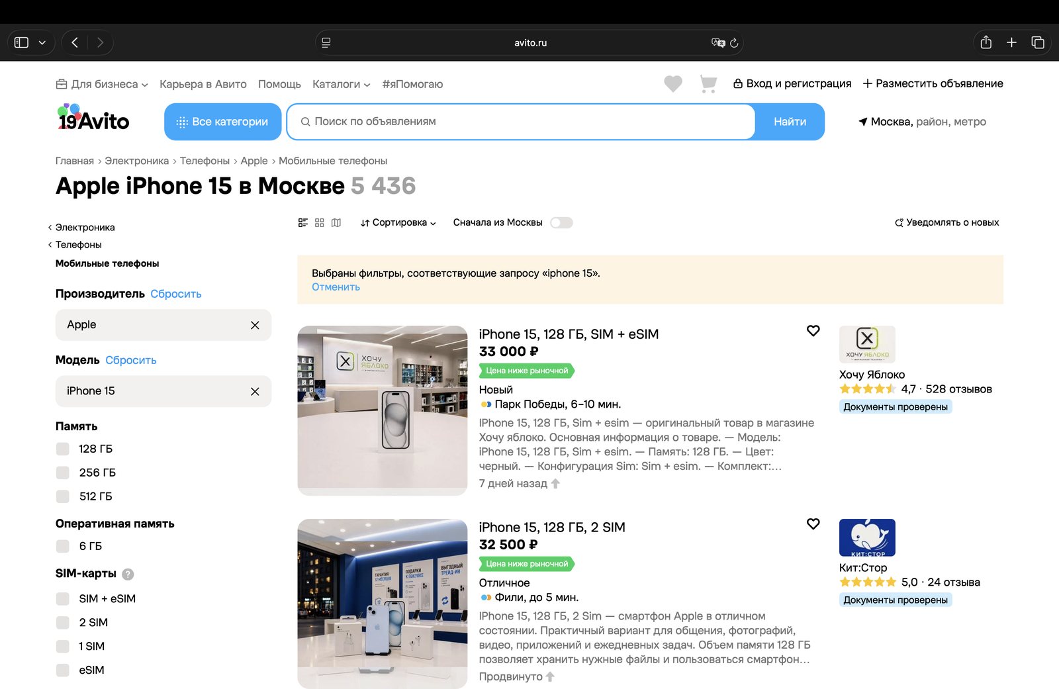Click location arrow icon near Москва
Viewport: 1059px width, 689px height.
click(x=863, y=122)
